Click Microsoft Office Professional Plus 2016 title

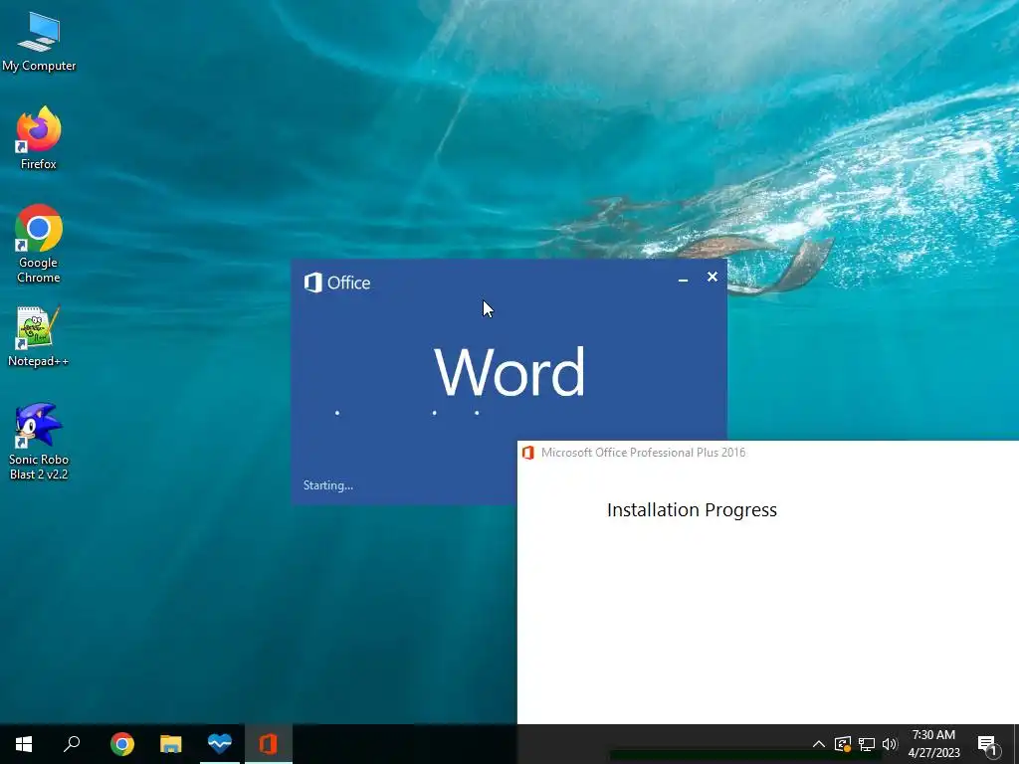click(x=644, y=453)
